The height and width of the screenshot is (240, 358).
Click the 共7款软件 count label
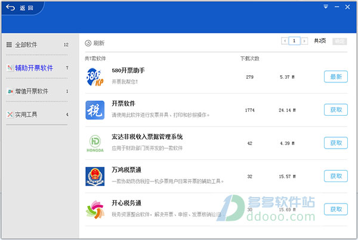click(x=95, y=59)
